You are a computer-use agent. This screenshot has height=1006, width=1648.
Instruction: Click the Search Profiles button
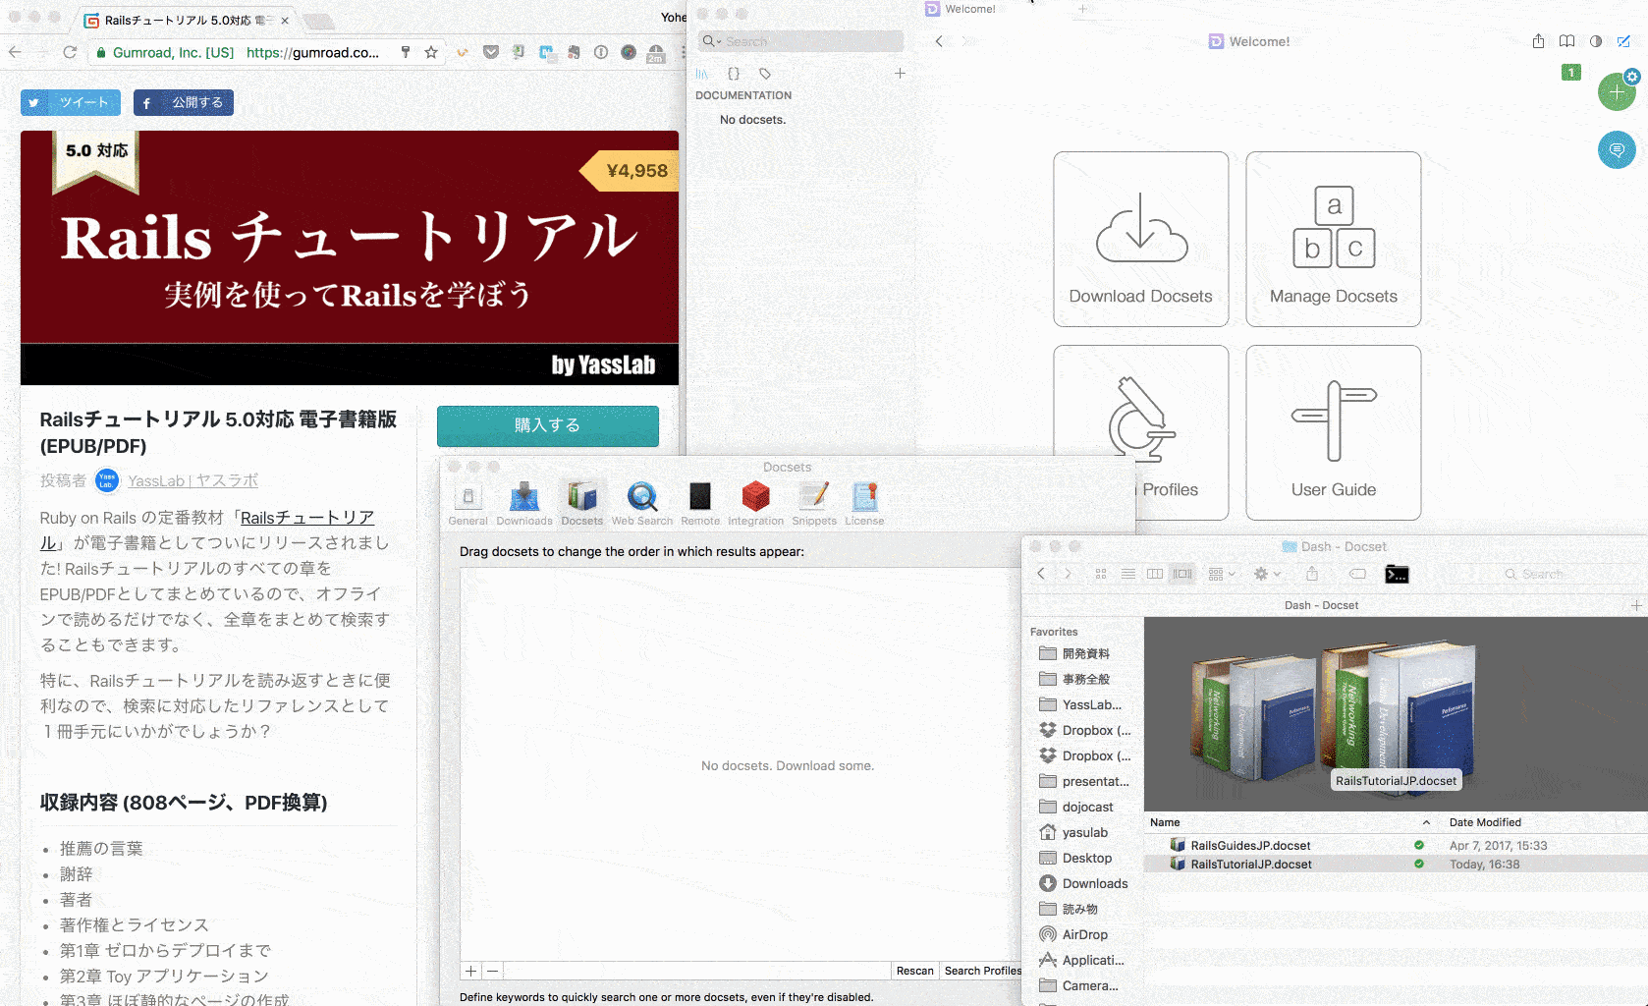coord(982,971)
